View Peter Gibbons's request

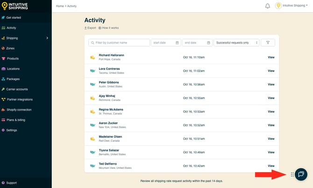[x=271, y=85]
